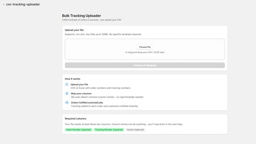Click 'Tracking added to each order' description
The image size is (256, 144).
click(105, 106)
